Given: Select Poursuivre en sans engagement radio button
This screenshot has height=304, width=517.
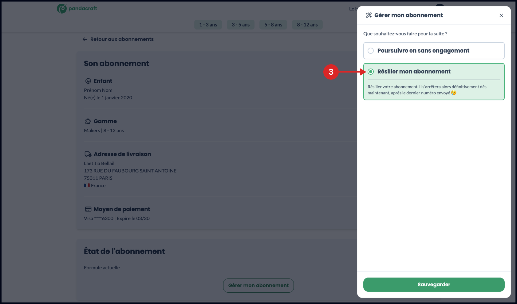Looking at the screenshot, I should click(371, 51).
